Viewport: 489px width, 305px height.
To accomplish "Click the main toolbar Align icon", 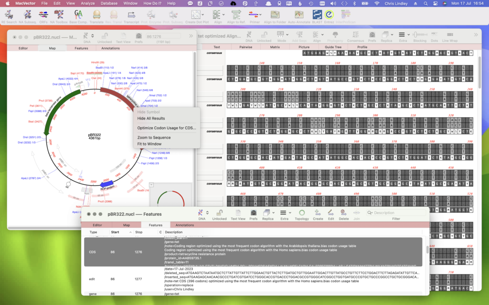I will [x=216, y=15].
